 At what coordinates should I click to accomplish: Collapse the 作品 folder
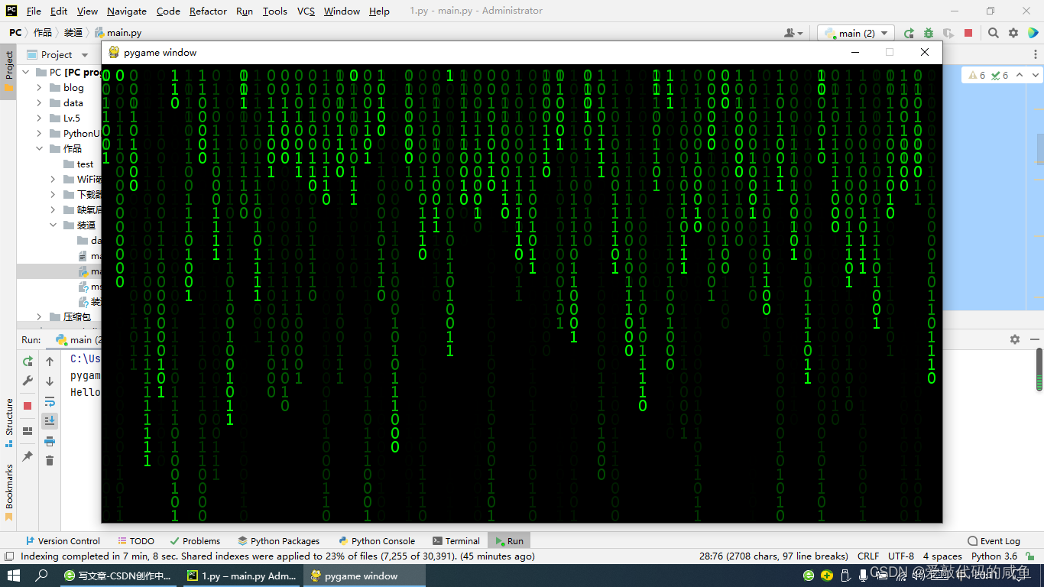40,149
